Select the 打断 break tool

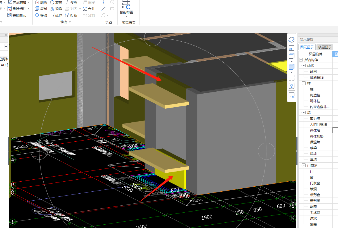coord(71,15)
